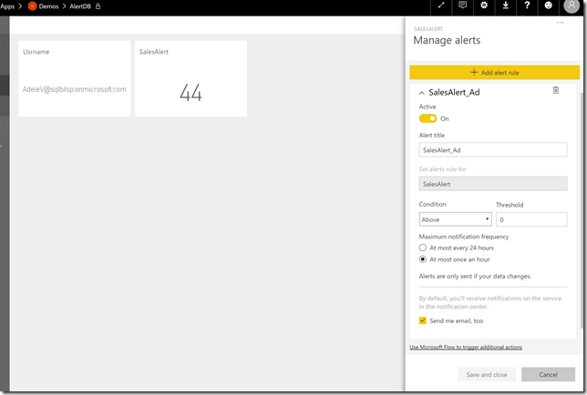The width and height of the screenshot is (587, 395).
Task: Click Save and close button
Action: (487, 374)
